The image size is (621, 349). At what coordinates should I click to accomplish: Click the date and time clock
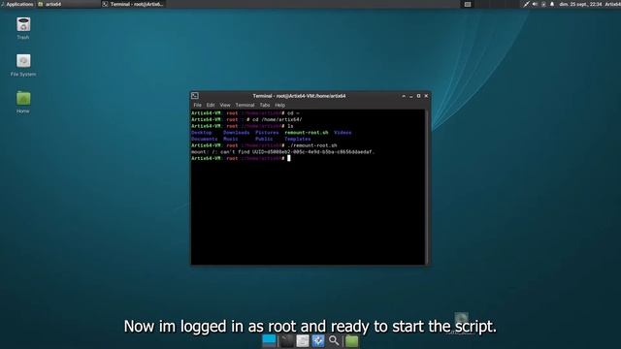tap(580, 4)
